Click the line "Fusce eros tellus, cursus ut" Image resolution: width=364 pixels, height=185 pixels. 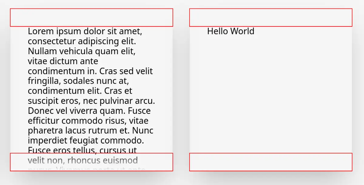pos(82,150)
